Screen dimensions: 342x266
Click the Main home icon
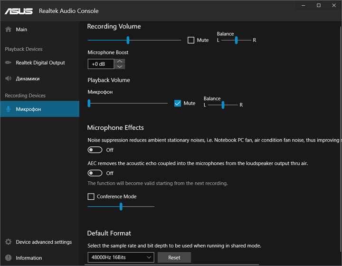coord(8,29)
